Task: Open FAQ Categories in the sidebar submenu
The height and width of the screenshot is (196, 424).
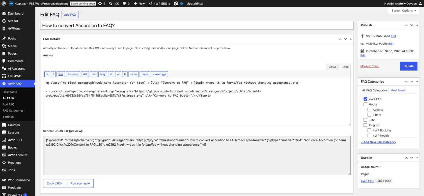Action: 13,111
